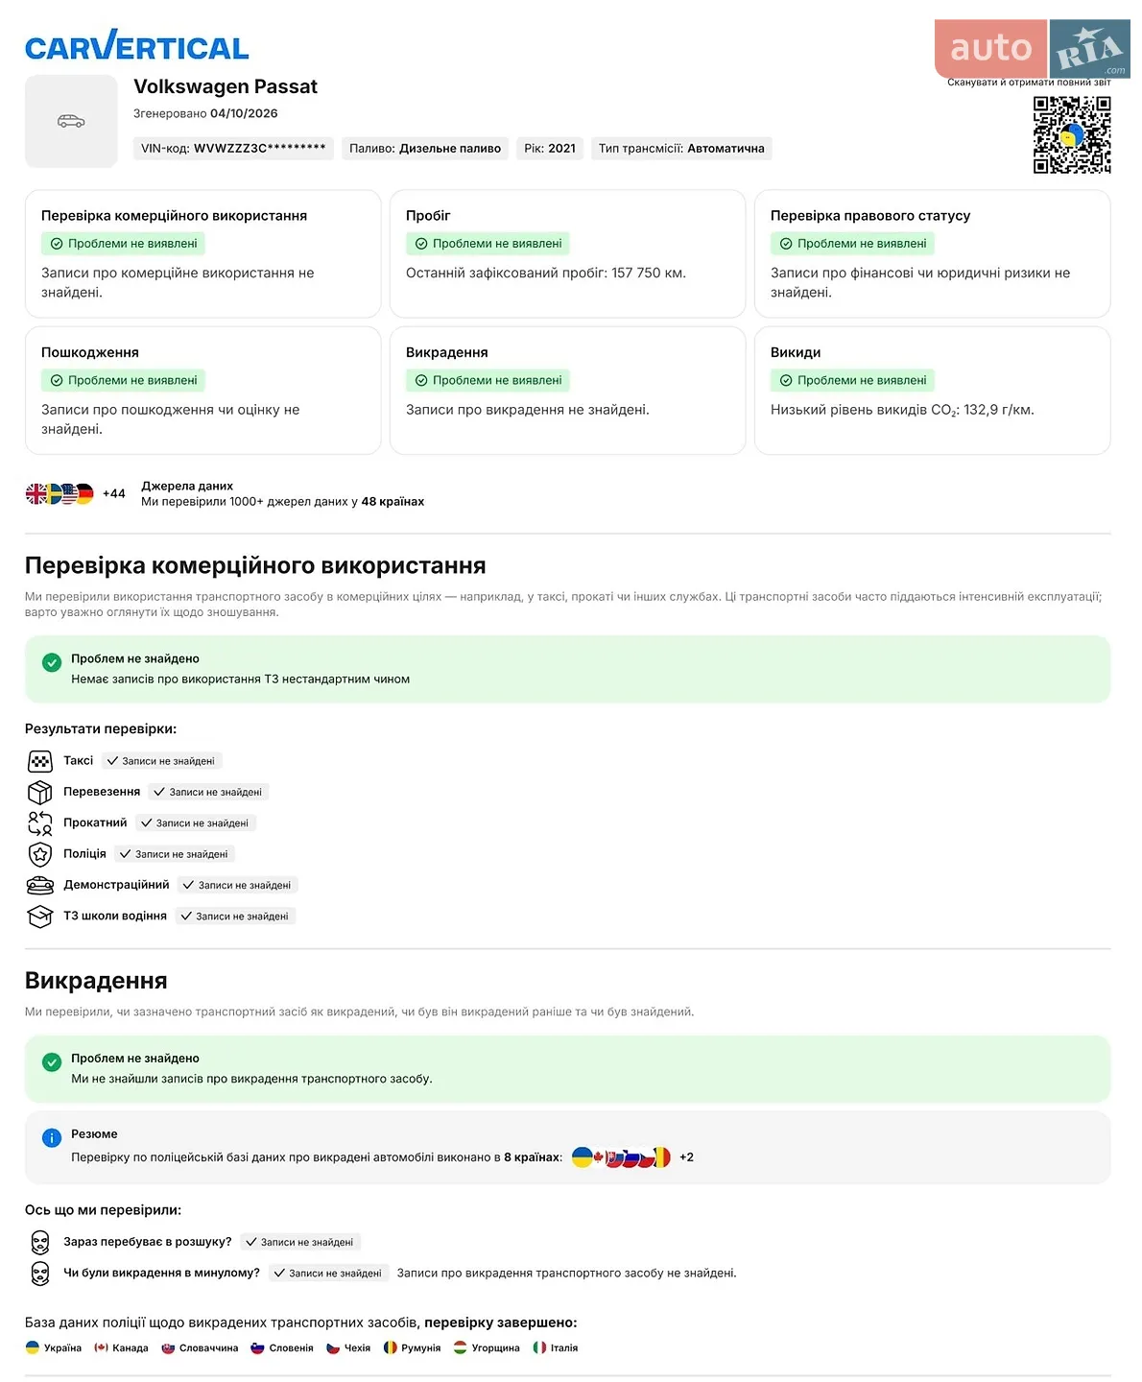Click the +2 more countries indicator
The image size is (1142, 1382).
point(686,1157)
